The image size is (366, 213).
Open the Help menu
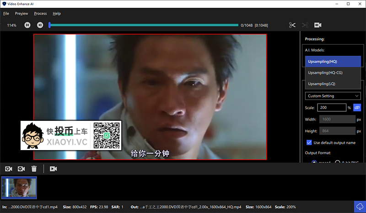coord(57,14)
